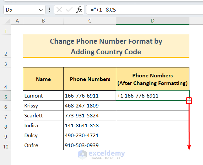The image size is (203, 165).
Task: Select row 8 header
Action: 6,125
